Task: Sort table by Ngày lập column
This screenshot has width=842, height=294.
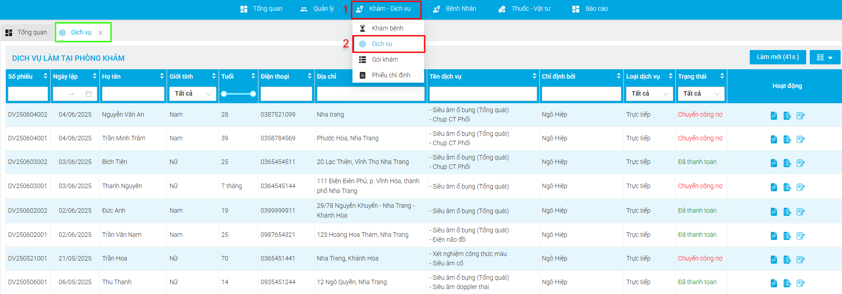Action: click(x=95, y=76)
